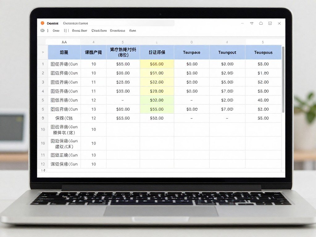
Task: Click the quantity cell 10 in row 11
Action: (94, 155)
